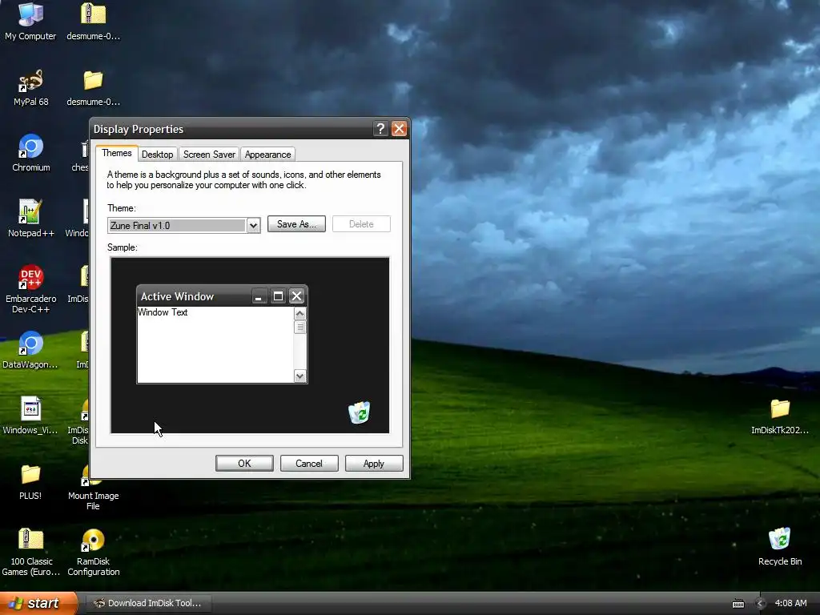This screenshot has width=820, height=615.
Task: Select the RamDisk Configuration icon
Action: click(x=93, y=553)
